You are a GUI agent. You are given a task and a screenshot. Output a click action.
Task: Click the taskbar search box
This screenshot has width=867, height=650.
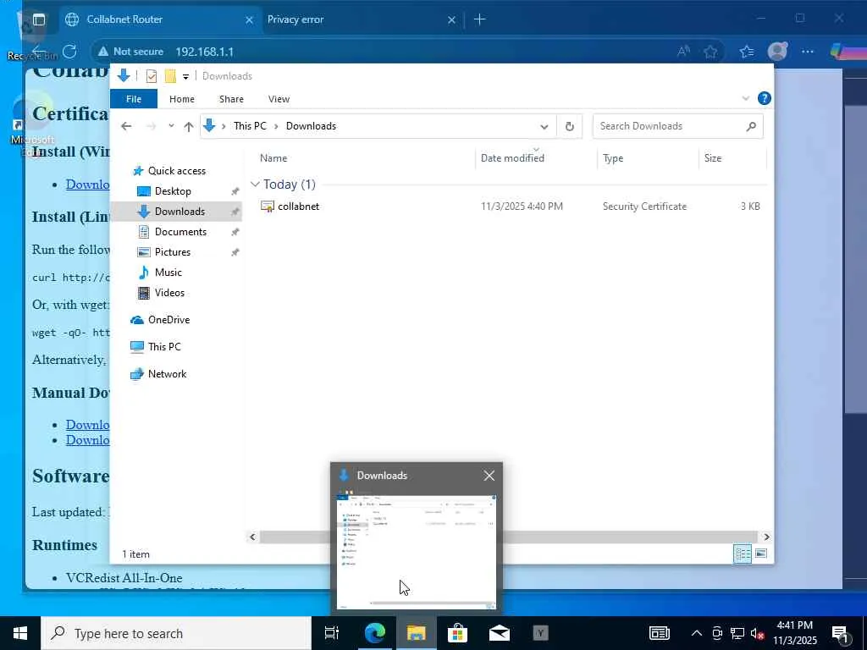176,633
